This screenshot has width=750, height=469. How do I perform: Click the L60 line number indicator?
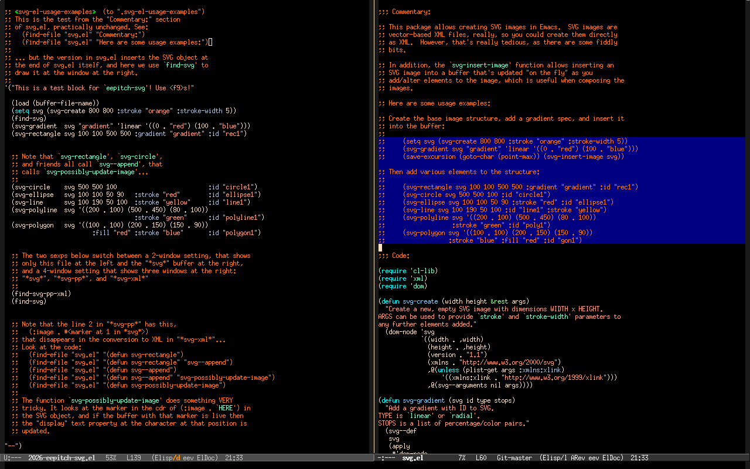(x=481, y=458)
